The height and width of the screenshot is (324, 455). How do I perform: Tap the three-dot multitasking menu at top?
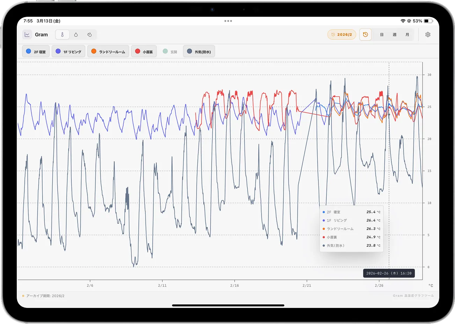click(228, 21)
